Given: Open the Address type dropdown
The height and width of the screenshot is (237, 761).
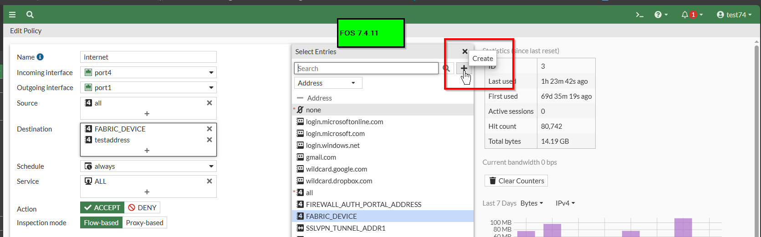Looking at the screenshot, I should 328,83.
